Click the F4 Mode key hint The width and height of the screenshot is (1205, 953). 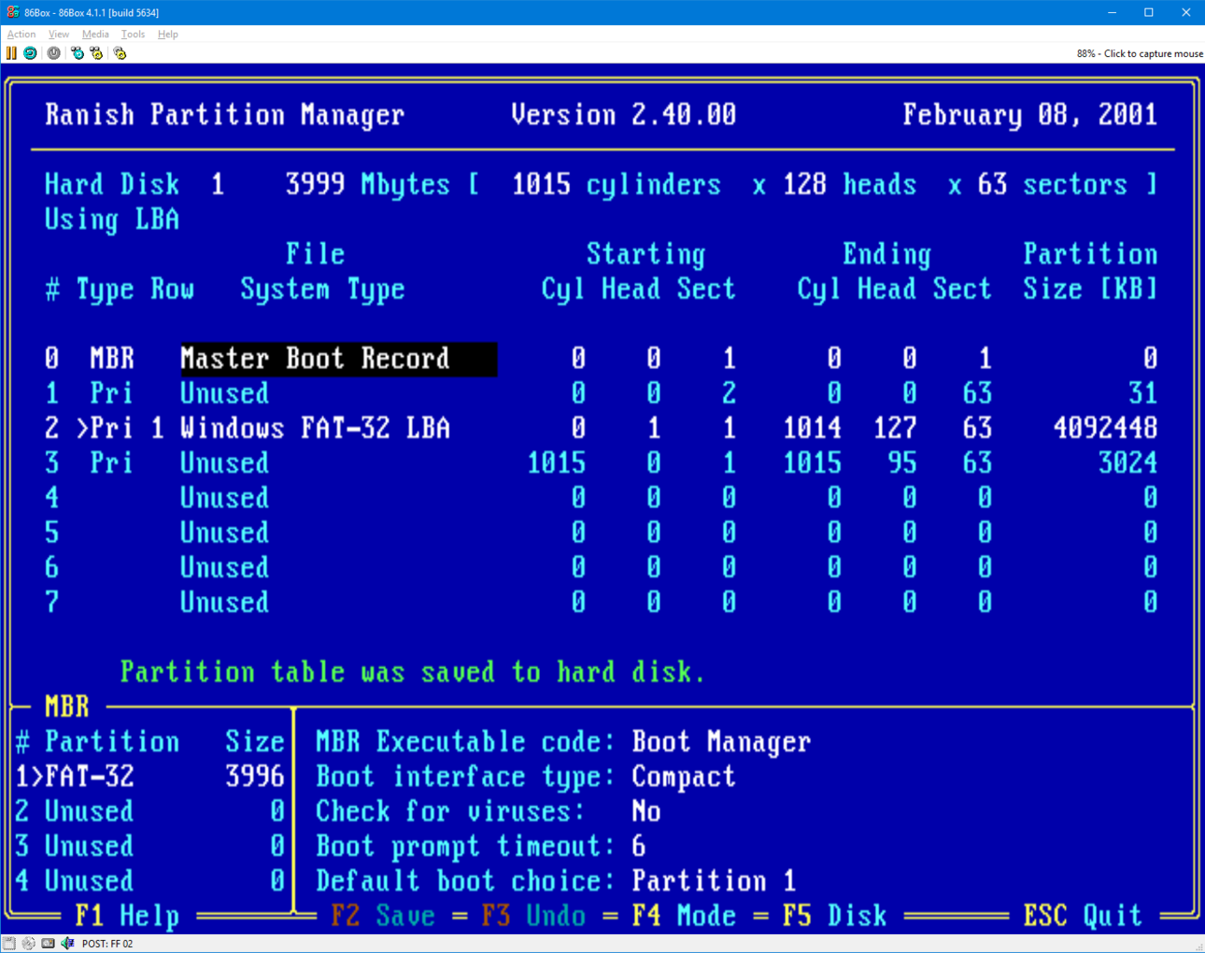coord(684,916)
